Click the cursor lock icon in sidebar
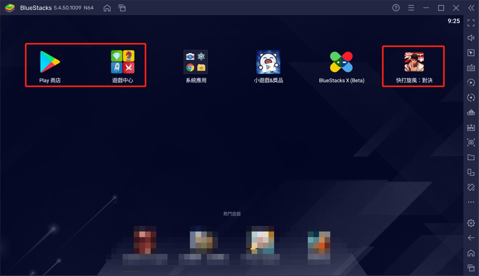The height and width of the screenshot is (276, 479). (471, 53)
